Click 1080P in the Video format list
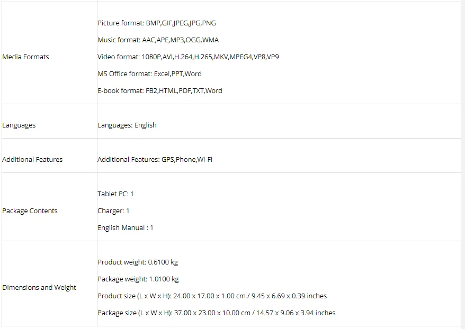Image resolution: width=465 pixels, height=329 pixels. click(151, 57)
